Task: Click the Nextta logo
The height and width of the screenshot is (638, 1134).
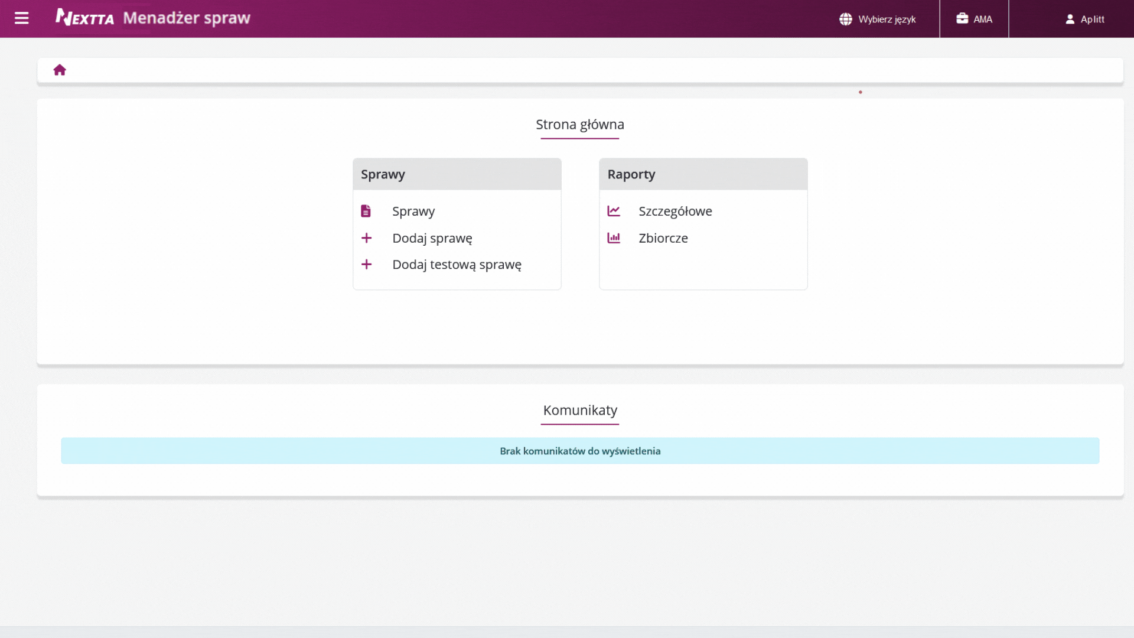Action: click(x=85, y=18)
